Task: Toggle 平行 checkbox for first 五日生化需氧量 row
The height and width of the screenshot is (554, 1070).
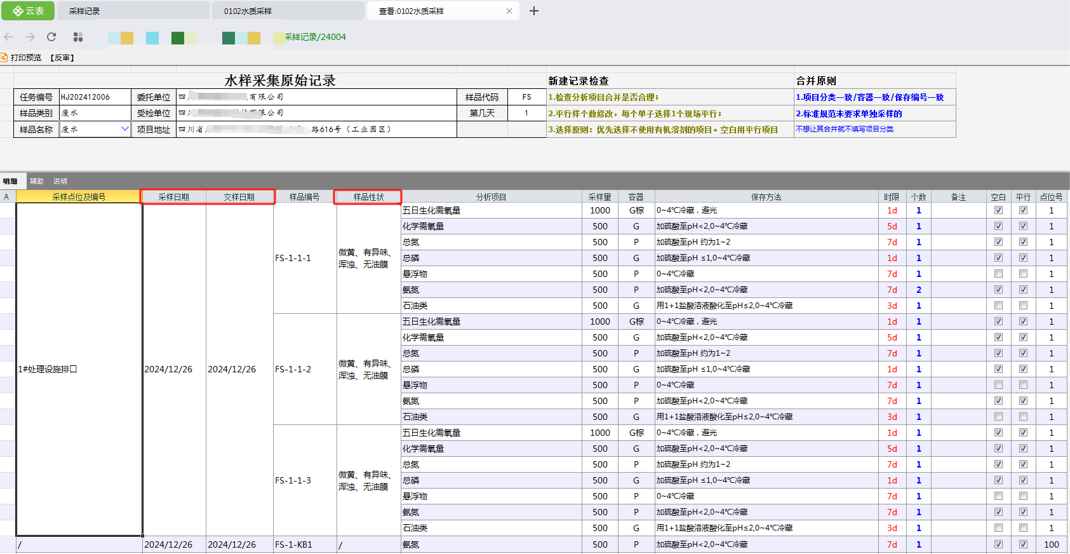Action: point(1023,210)
